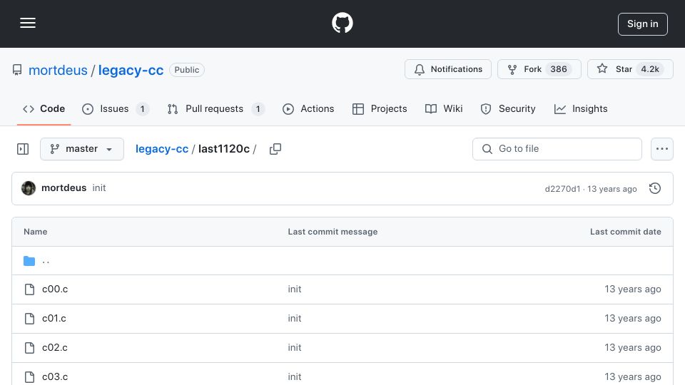Expand the file tree side panel icon
685x385 pixels.
[x=23, y=149]
